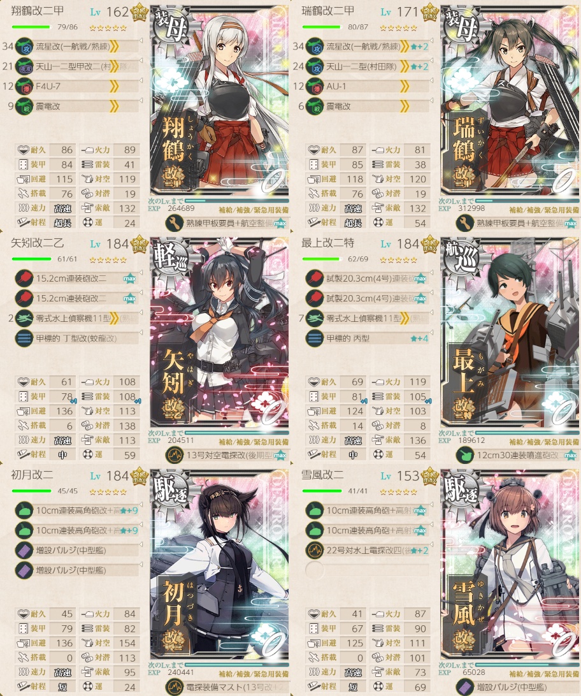
Task: Click the seaplane icon for Mogami's 零式水上偵察機11型
Action: [x=315, y=318]
